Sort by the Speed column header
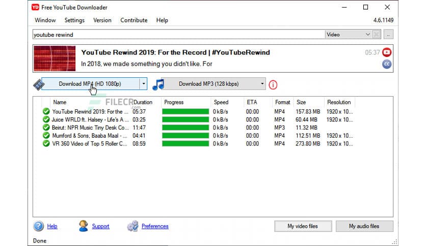Viewport: 426px width, 246px height. (221, 102)
